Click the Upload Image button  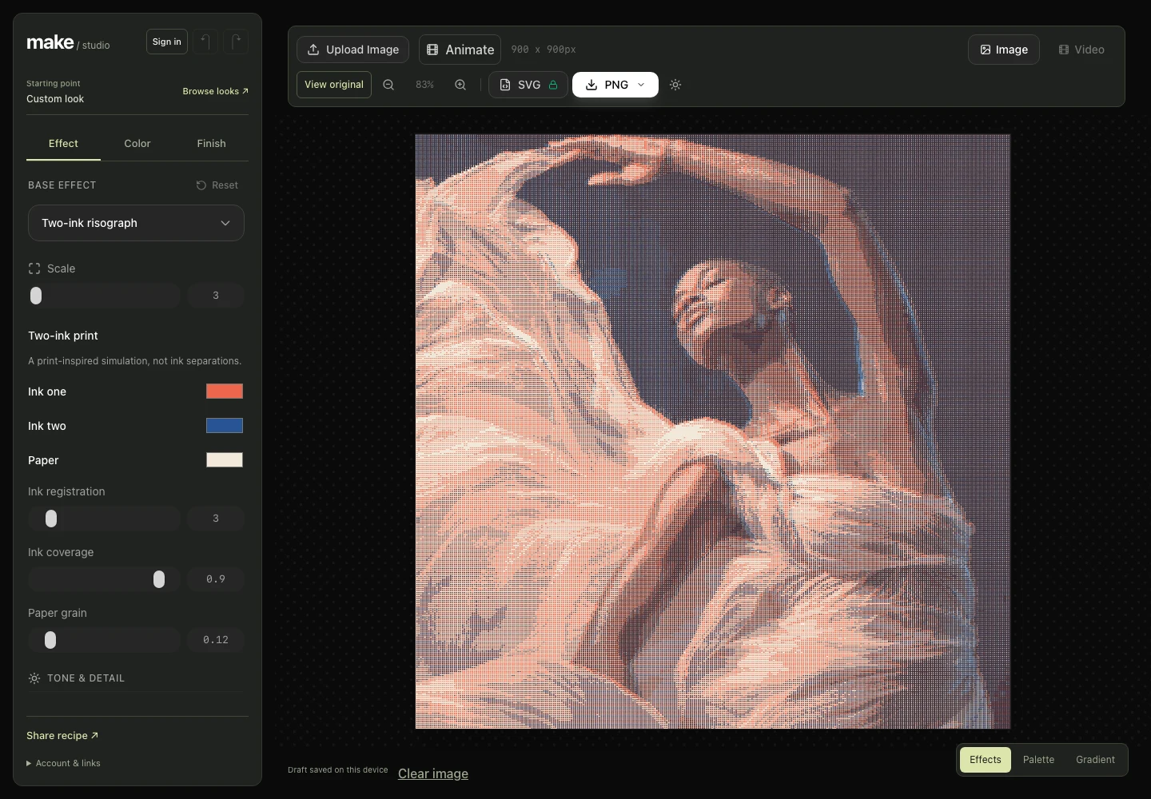click(x=353, y=50)
